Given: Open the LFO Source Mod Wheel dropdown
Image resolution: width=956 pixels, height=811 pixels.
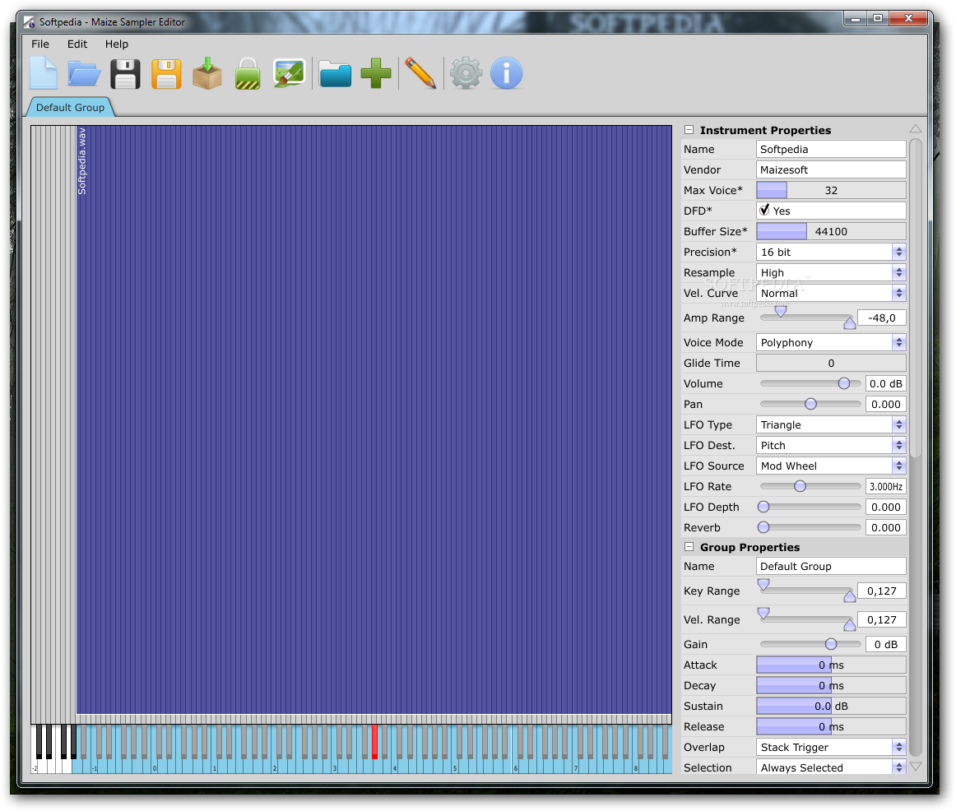Looking at the screenshot, I should point(831,466).
